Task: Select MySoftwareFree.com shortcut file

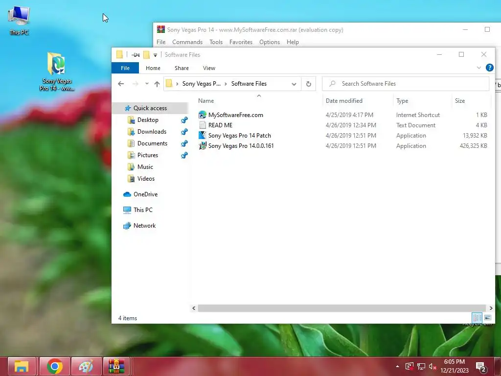Action: pos(236,115)
